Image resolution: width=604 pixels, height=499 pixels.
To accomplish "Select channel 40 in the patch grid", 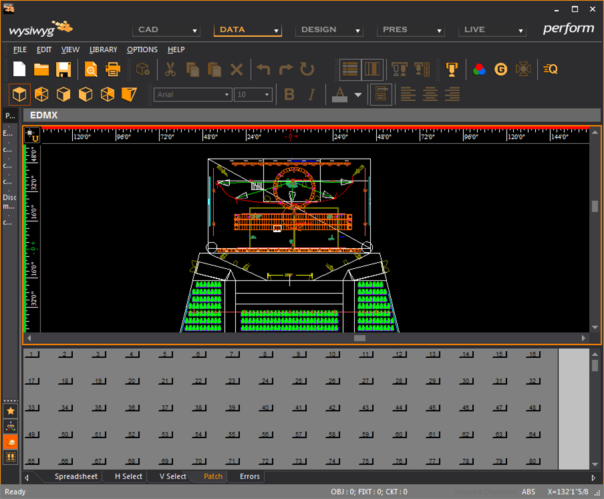I will click(x=265, y=408).
